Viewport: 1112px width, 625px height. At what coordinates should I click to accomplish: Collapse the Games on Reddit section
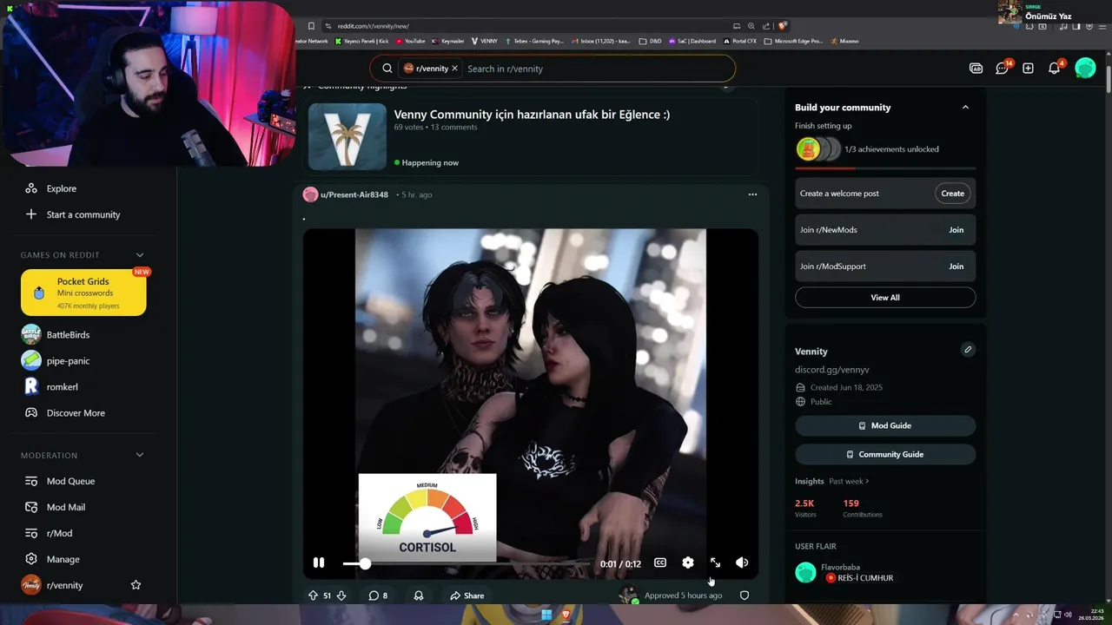[x=140, y=254]
